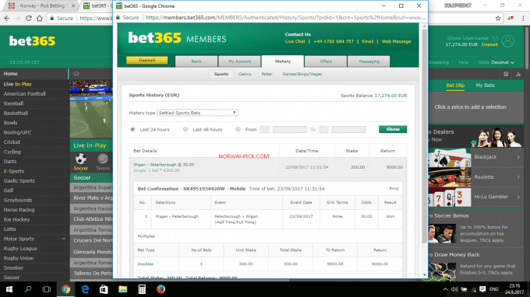The width and height of the screenshot is (530, 297).
Task: Open the Bank tab
Action: (196, 61)
